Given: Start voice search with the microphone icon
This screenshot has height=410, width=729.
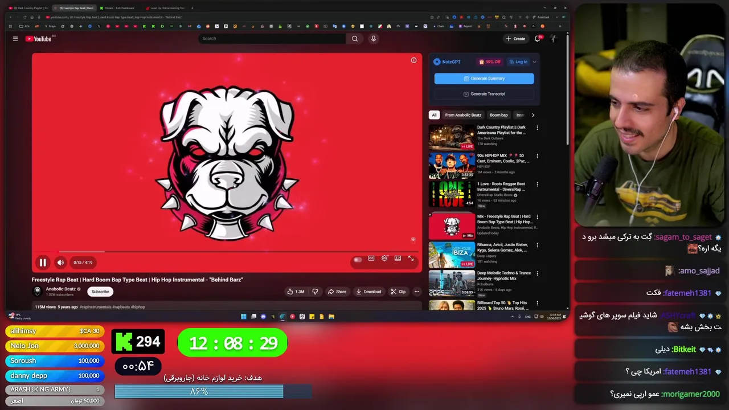Looking at the screenshot, I should pyautogui.click(x=374, y=39).
